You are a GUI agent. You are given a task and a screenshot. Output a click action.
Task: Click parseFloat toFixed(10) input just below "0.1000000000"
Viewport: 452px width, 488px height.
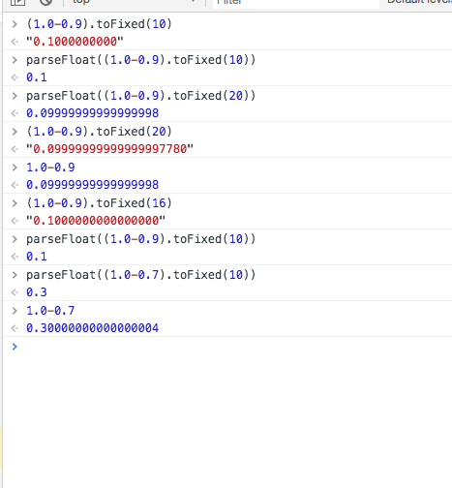(x=141, y=60)
